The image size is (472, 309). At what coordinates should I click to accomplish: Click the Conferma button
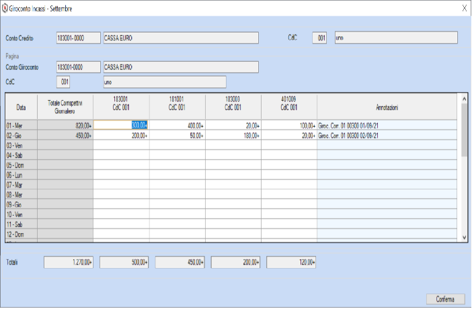[446, 299]
